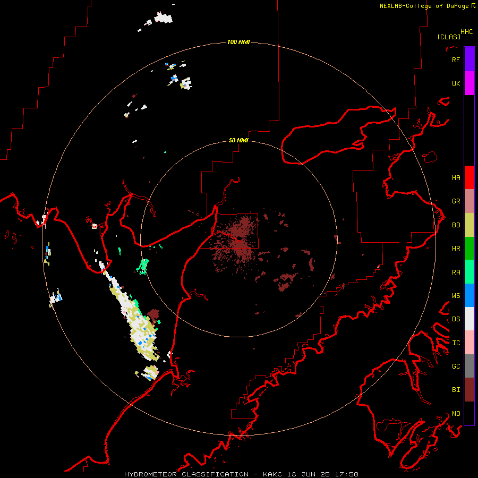478x478 pixels.
Task: Click the IC legend label
Action: 456,343
